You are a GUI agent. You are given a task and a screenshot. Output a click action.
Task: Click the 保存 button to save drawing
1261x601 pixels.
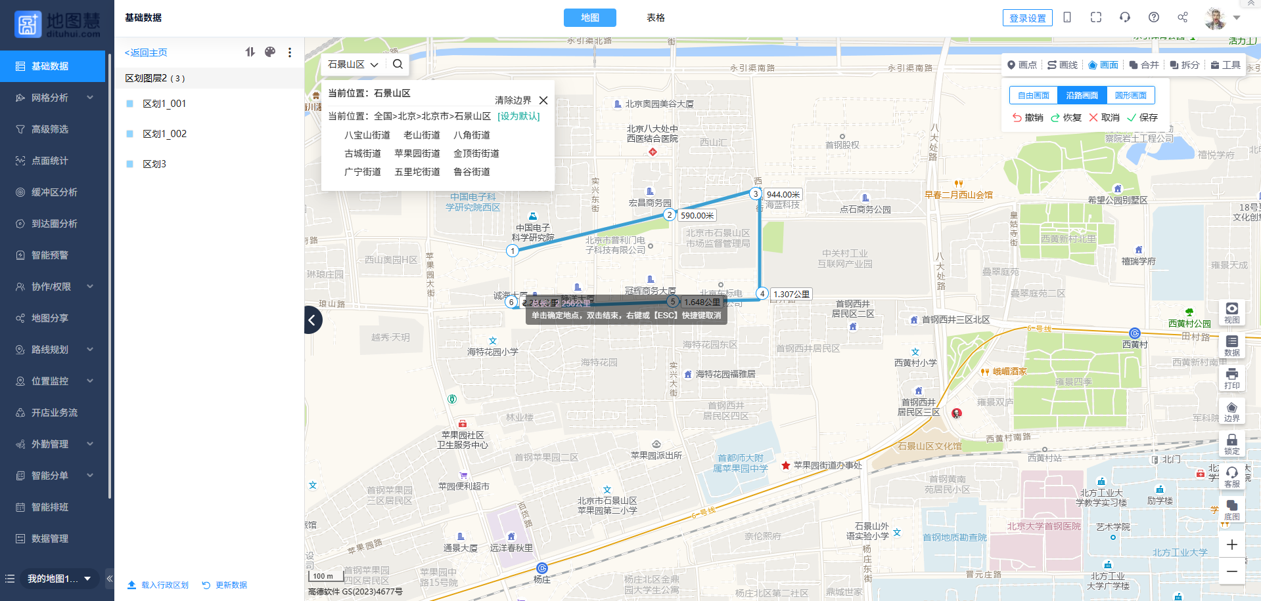coord(1143,117)
